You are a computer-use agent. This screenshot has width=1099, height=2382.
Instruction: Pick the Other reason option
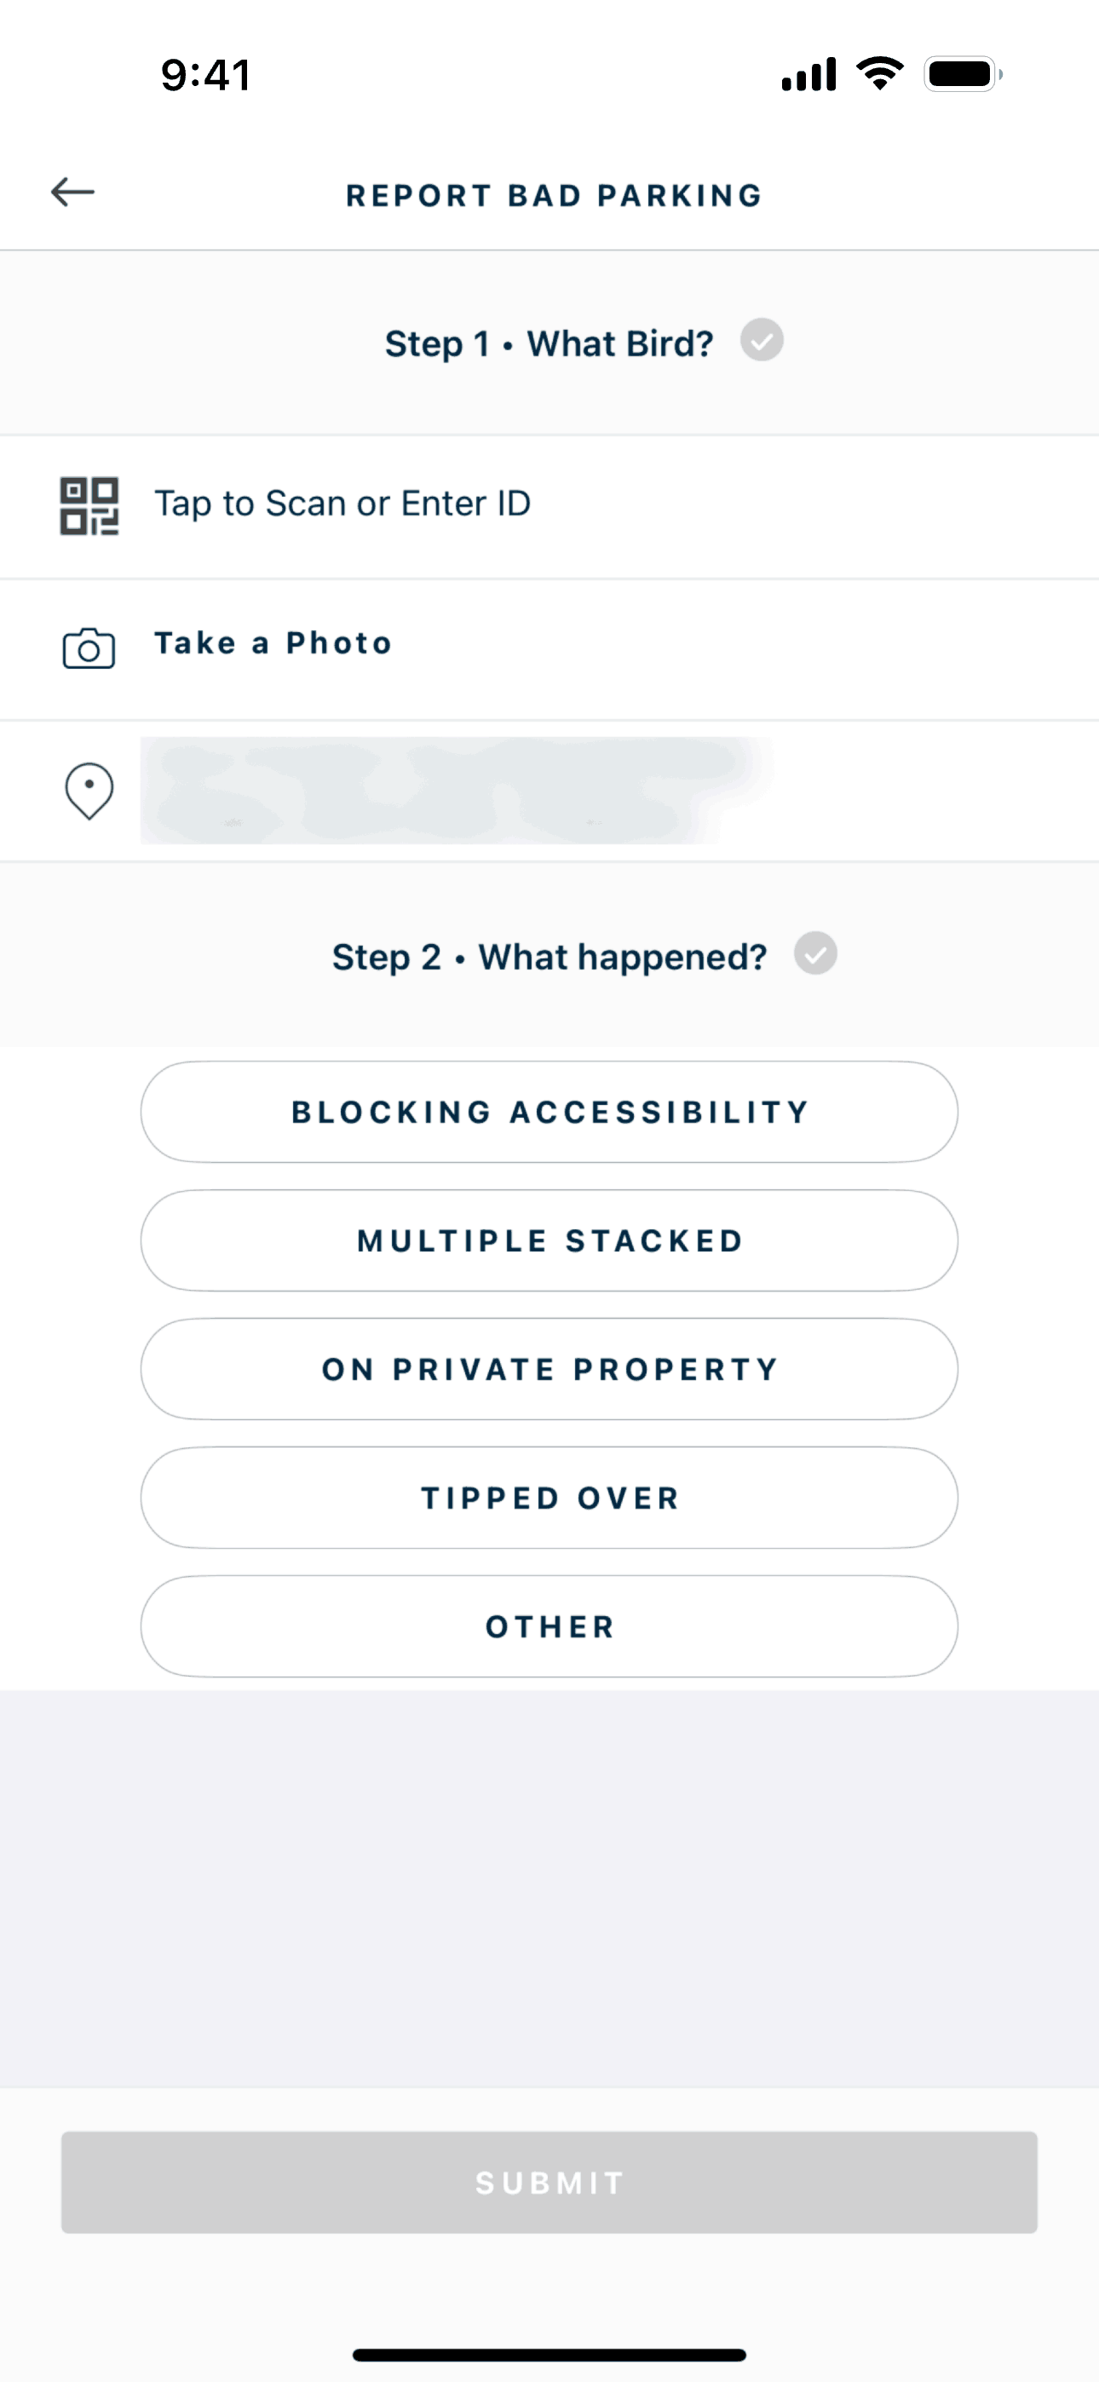[549, 1625]
